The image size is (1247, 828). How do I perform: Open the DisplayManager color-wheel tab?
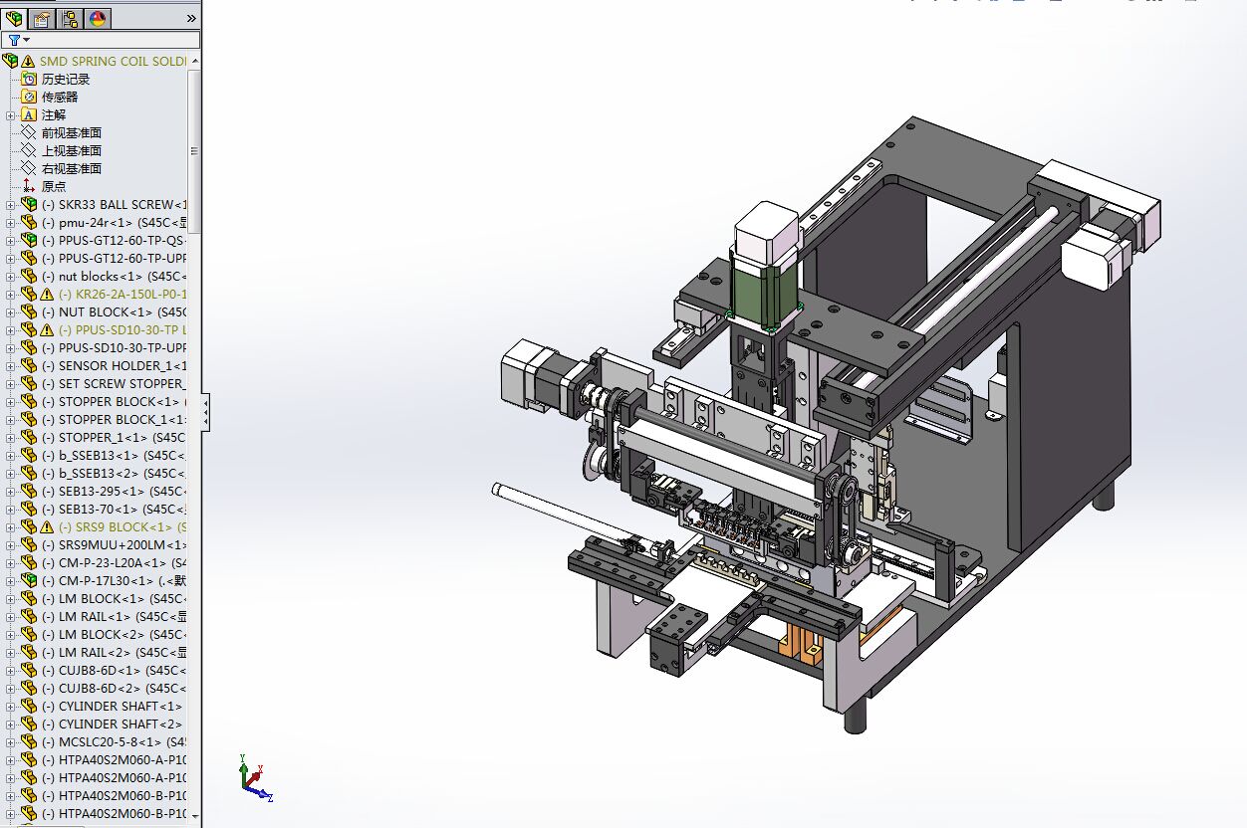coord(98,18)
